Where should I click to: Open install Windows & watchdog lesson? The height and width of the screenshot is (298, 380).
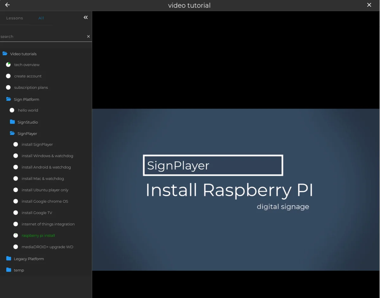click(47, 156)
